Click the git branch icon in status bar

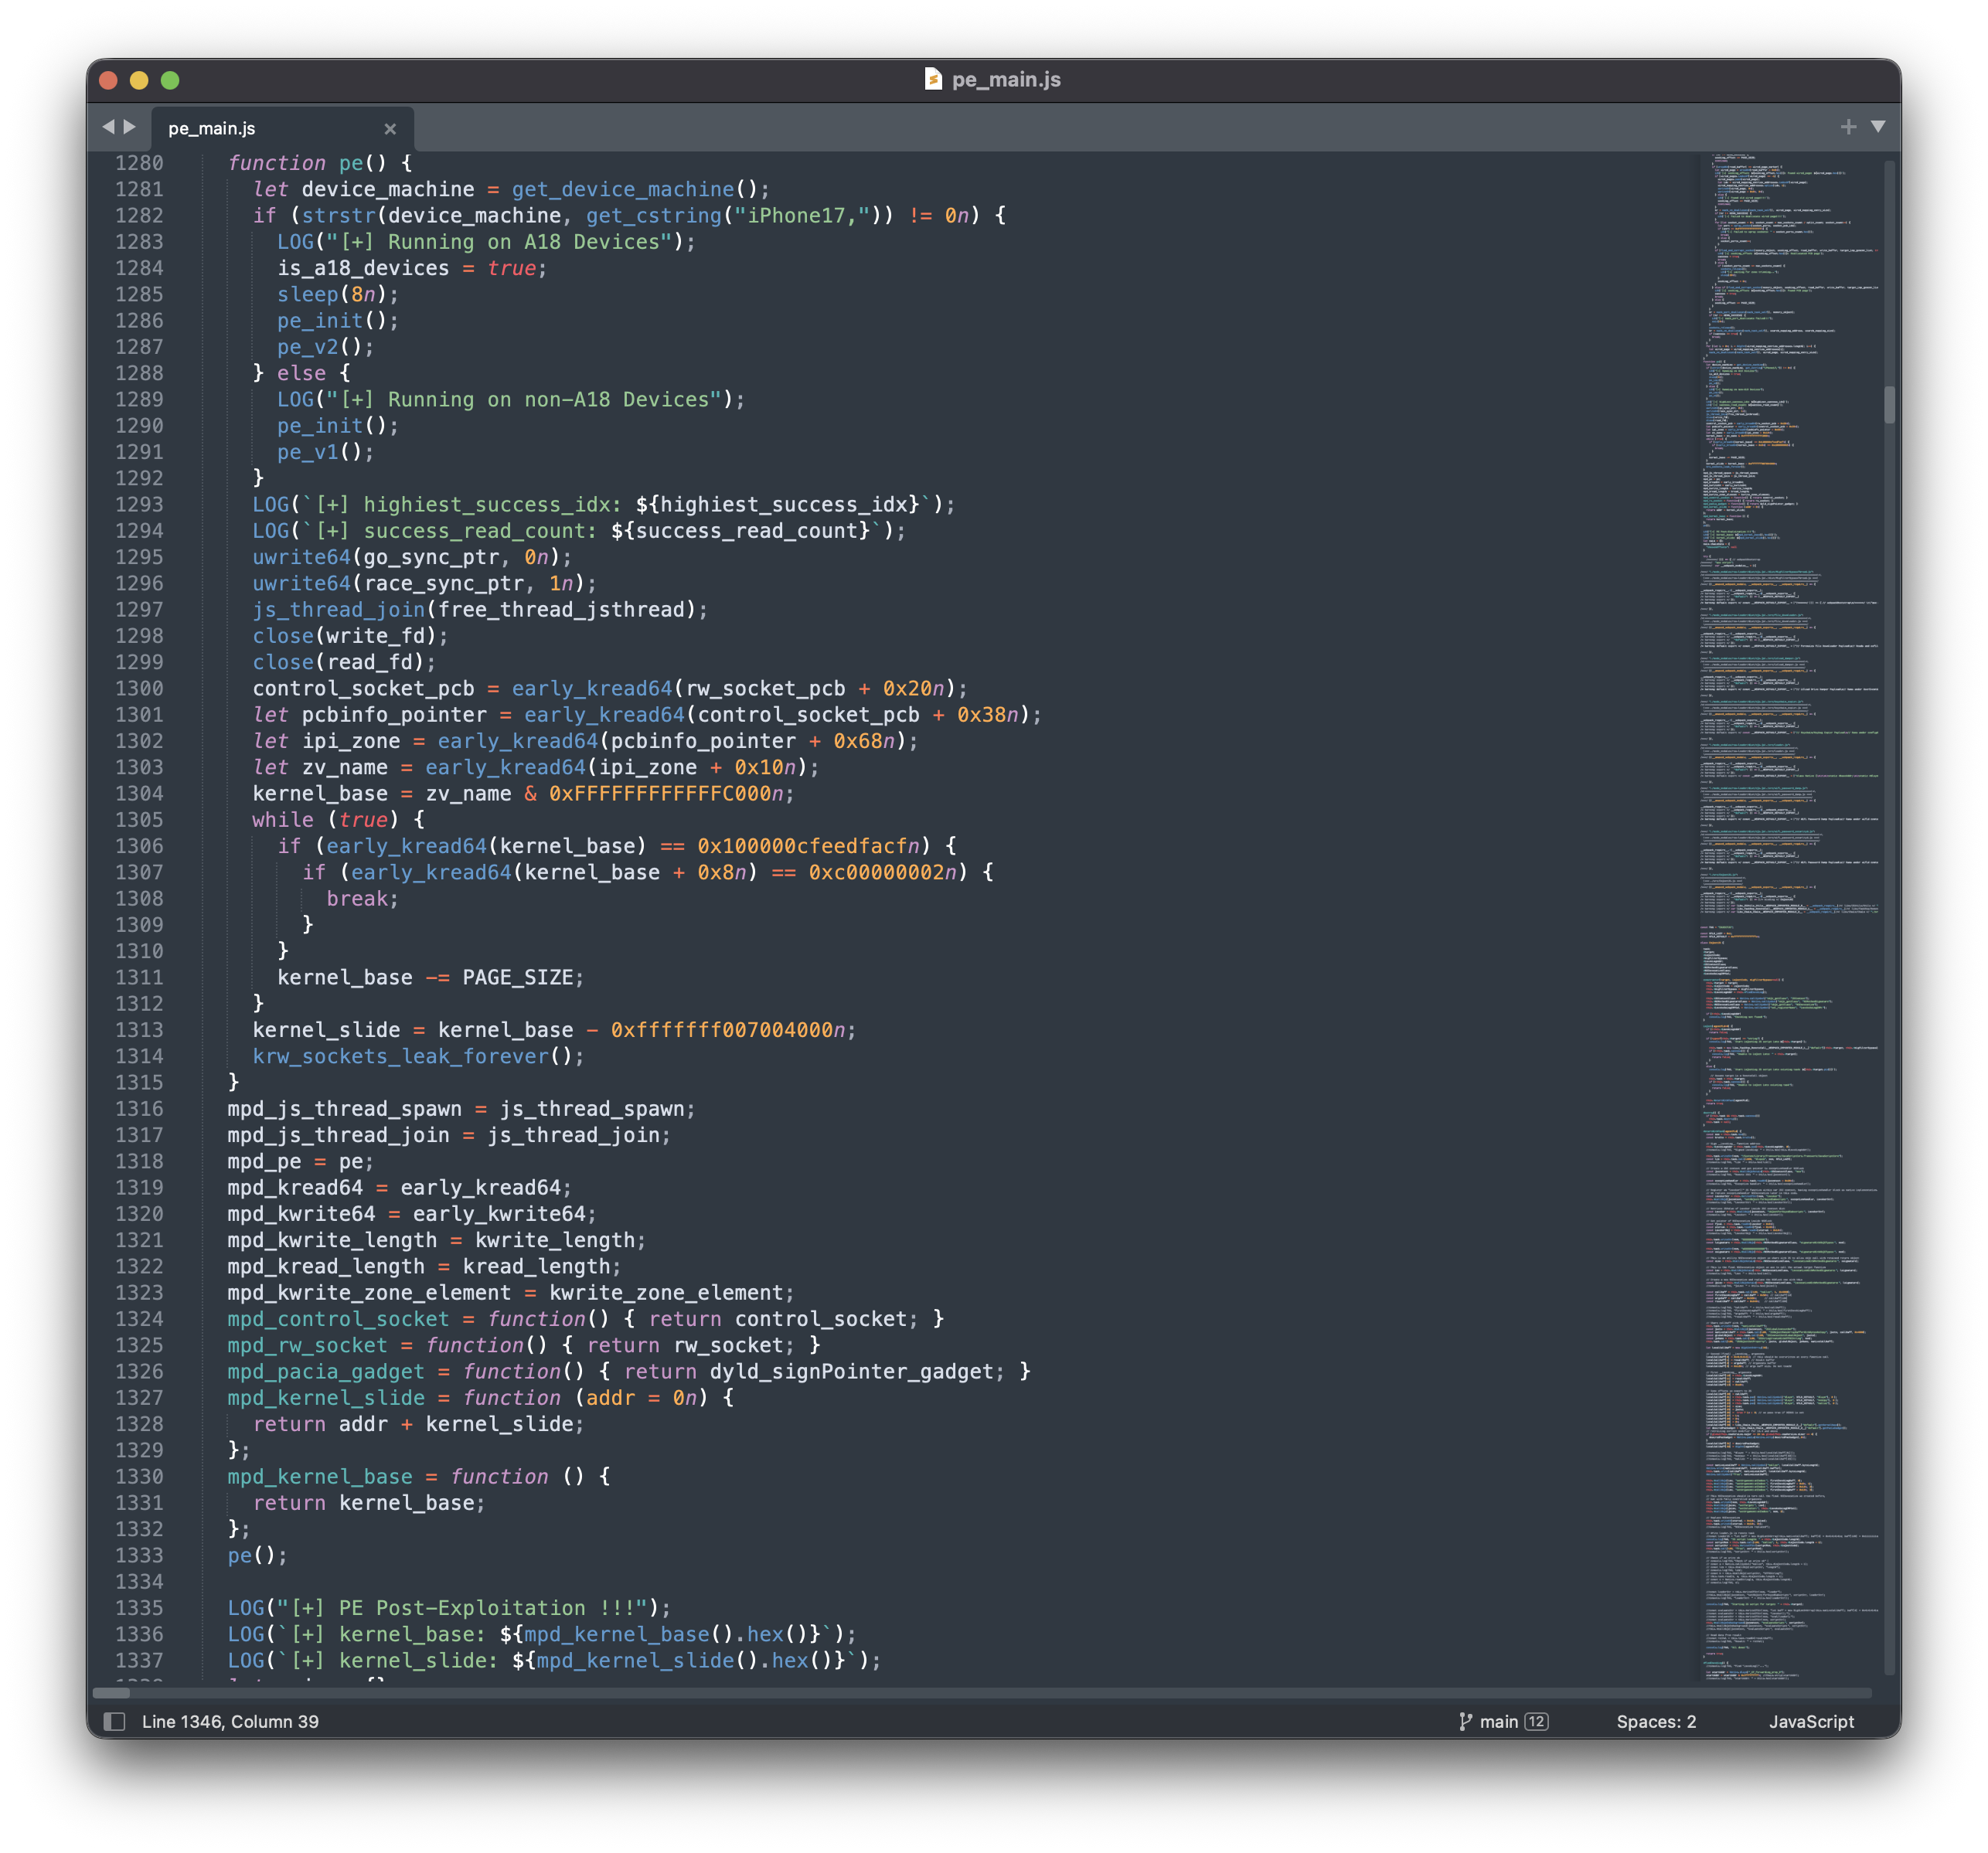(1465, 1721)
